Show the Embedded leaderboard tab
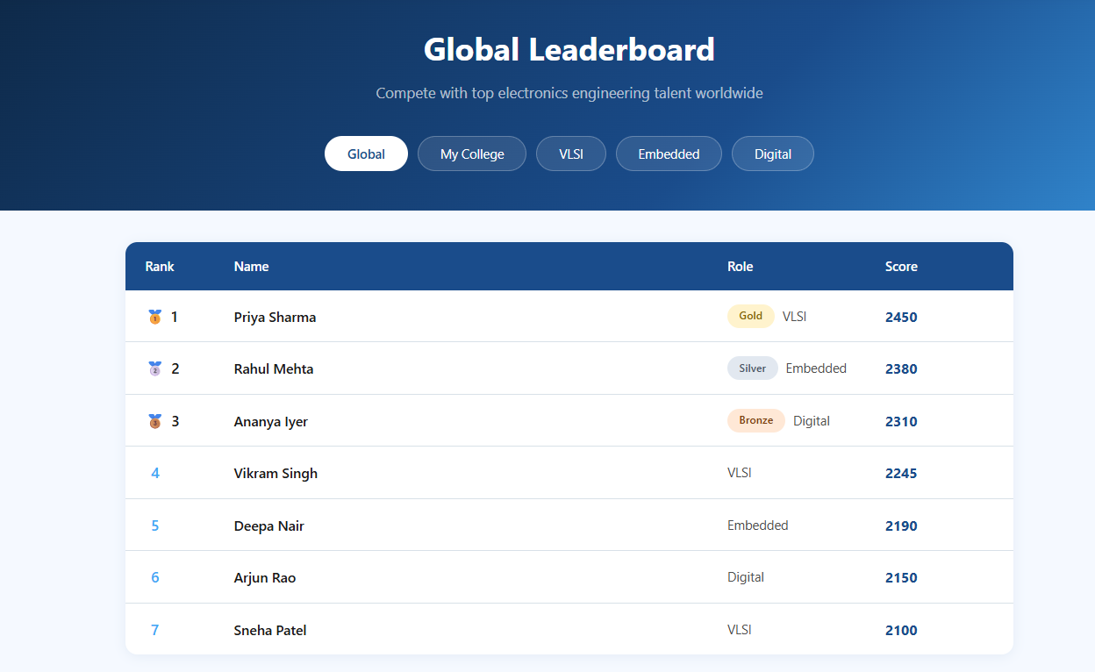This screenshot has height=672, width=1095. 669,154
